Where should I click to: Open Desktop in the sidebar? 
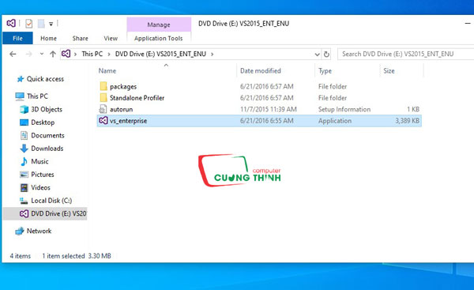click(x=43, y=122)
